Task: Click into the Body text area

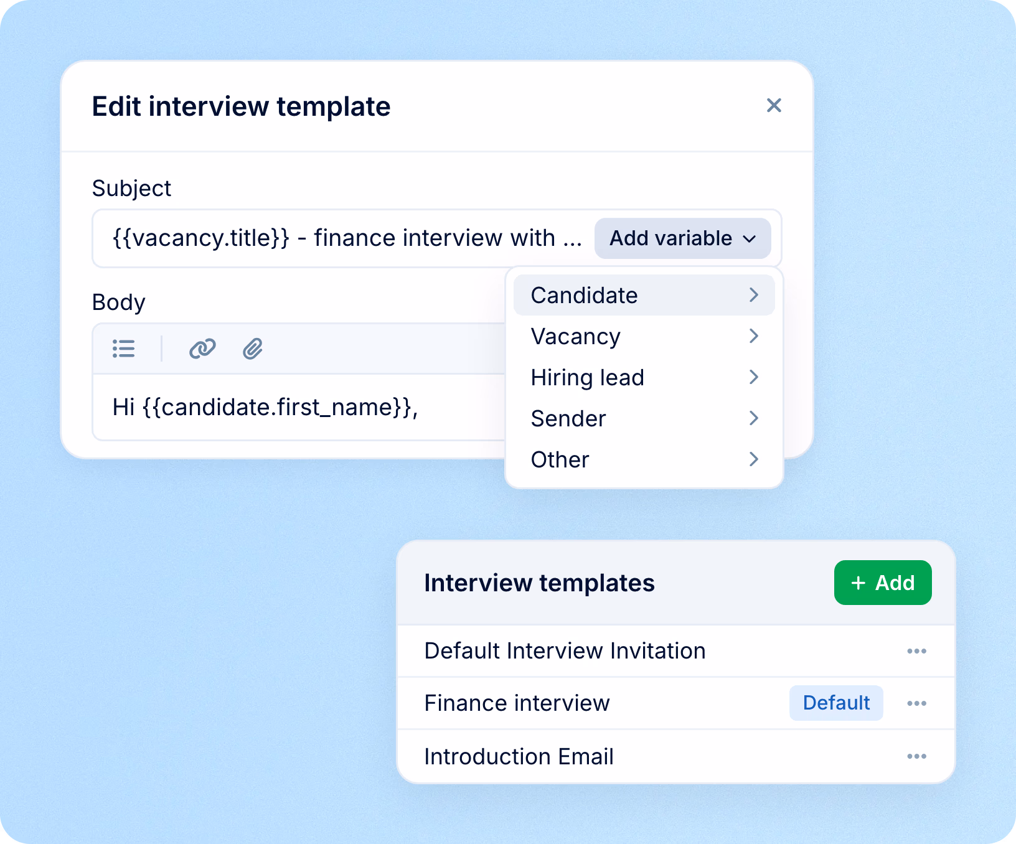Action: pyautogui.click(x=299, y=407)
